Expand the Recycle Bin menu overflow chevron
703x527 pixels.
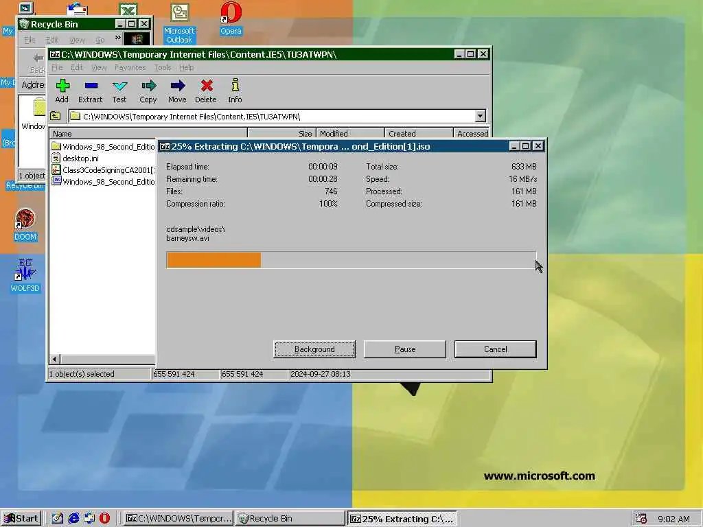tap(118, 38)
